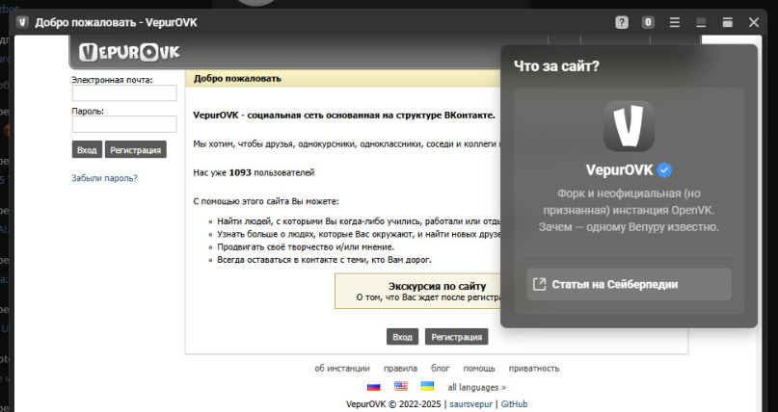Open the 'Забыли пароль?' link
This screenshot has width=778, height=412.
104,178
